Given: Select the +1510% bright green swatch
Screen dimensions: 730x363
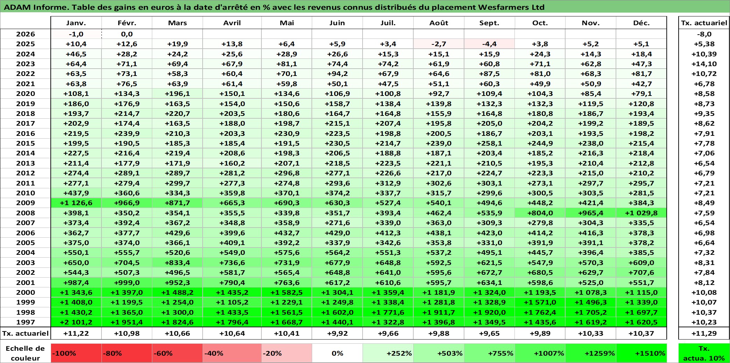Looking at the screenshot, I should click(x=641, y=353).
